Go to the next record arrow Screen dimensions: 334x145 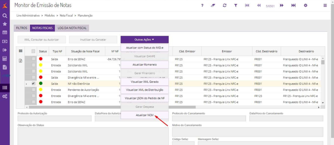(282, 5)
